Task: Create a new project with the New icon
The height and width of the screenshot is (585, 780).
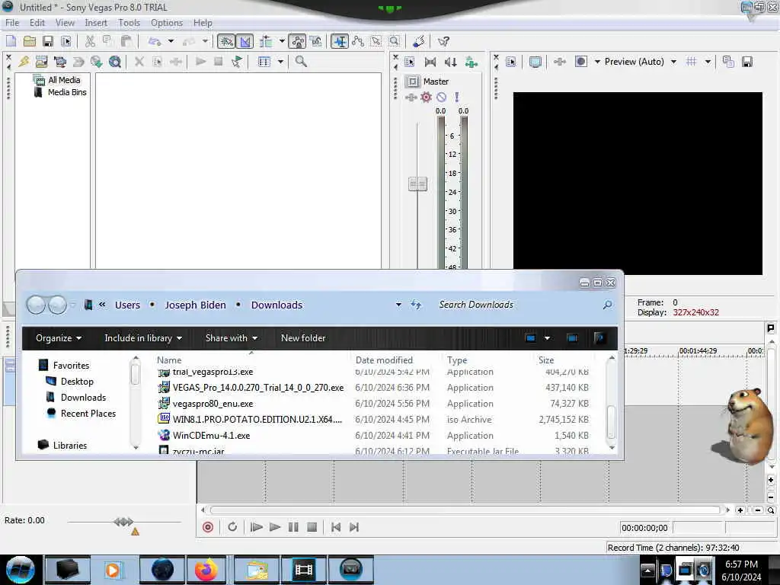Action: pyautogui.click(x=11, y=41)
